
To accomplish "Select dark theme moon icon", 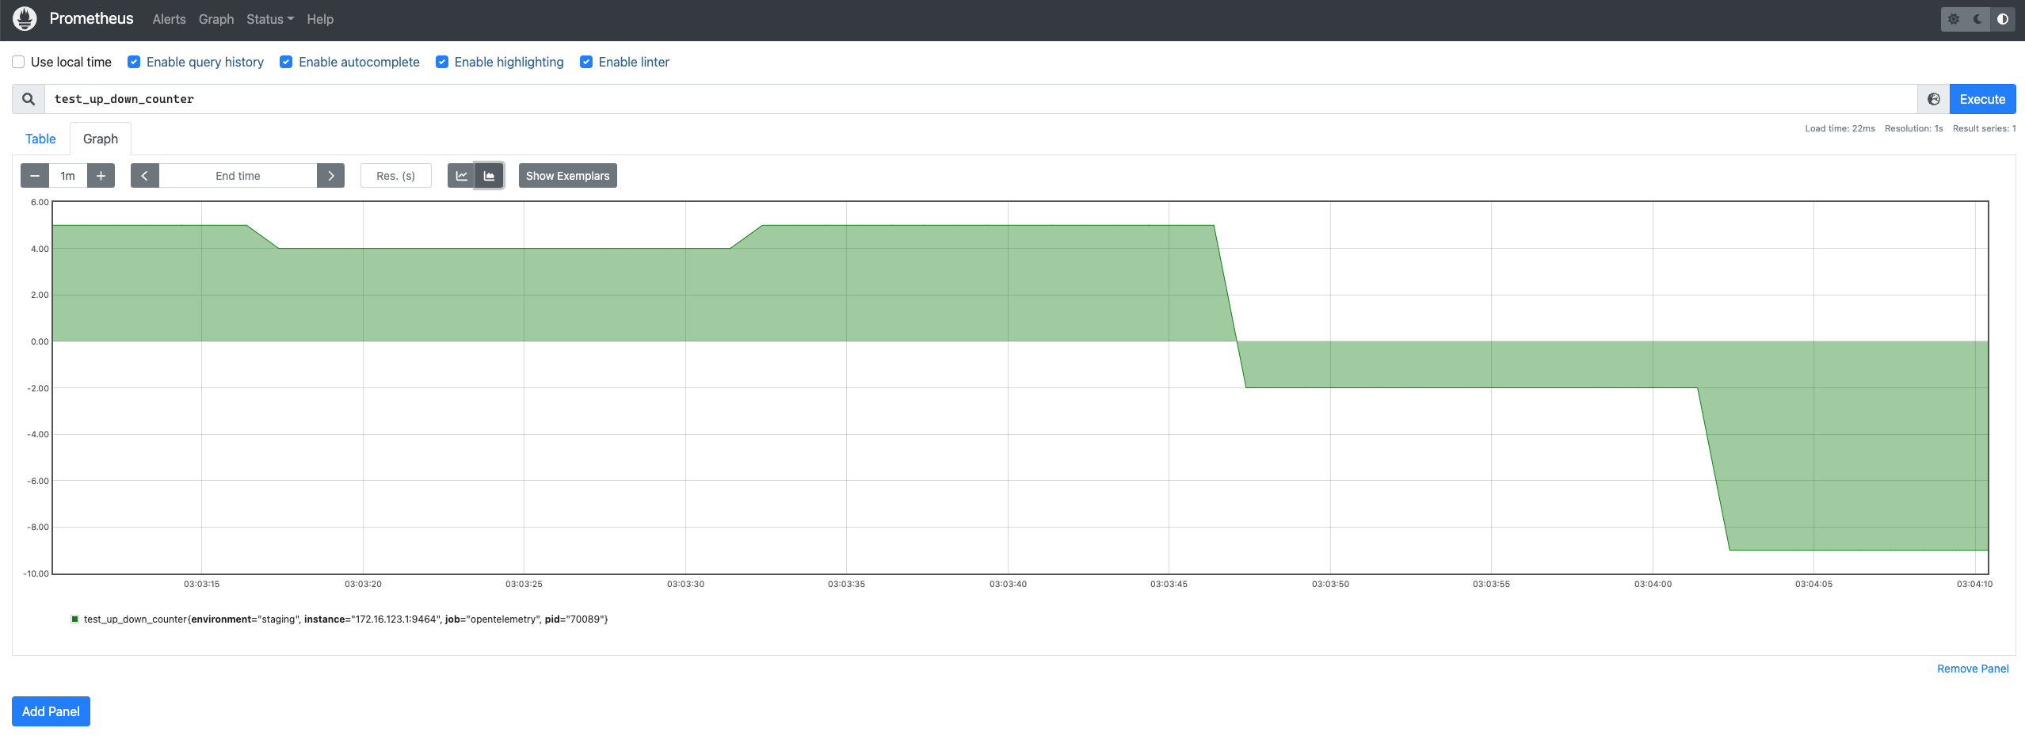I will point(1978,19).
